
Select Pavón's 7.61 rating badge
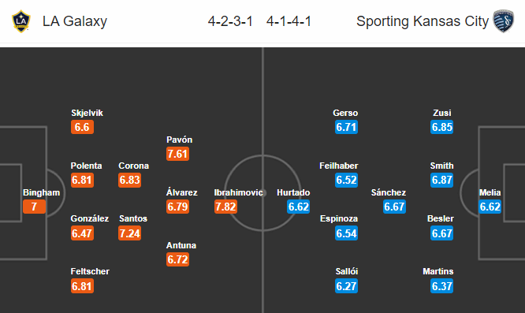click(178, 154)
